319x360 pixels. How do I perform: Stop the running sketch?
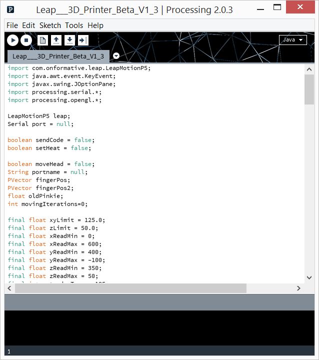click(26, 40)
